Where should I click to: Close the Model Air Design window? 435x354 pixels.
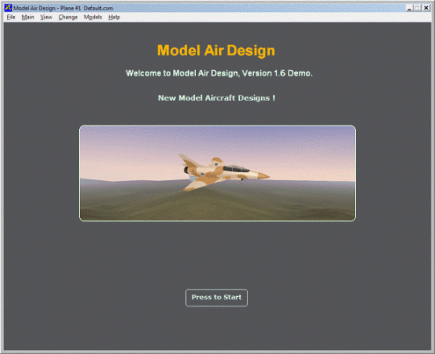point(426,8)
